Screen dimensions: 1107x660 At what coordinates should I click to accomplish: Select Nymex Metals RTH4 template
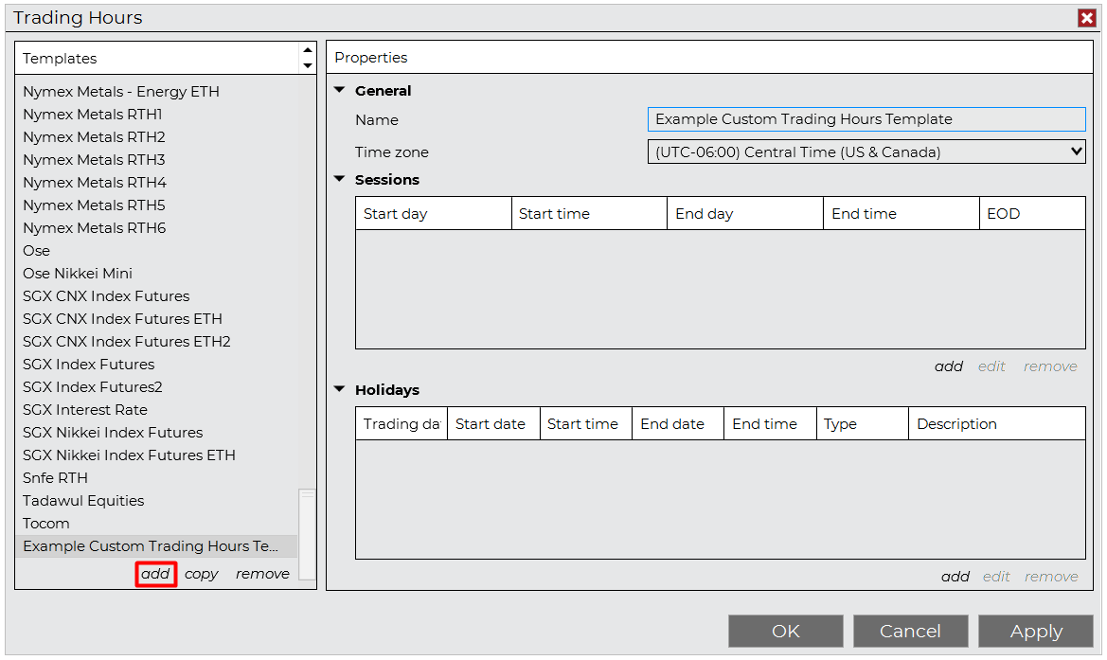click(x=95, y=182)
